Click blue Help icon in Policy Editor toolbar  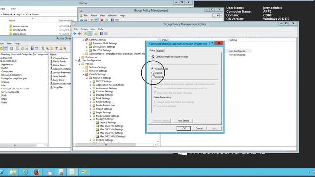101,34
